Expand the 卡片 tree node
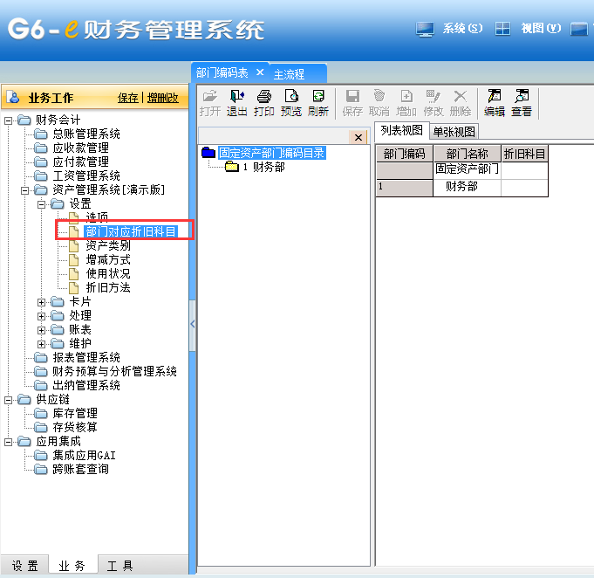Viewport: 594px width, 578px height. coord(42,301)
